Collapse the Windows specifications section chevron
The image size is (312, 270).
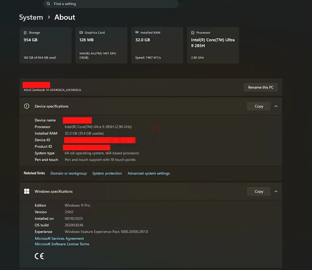pos(276,191)
